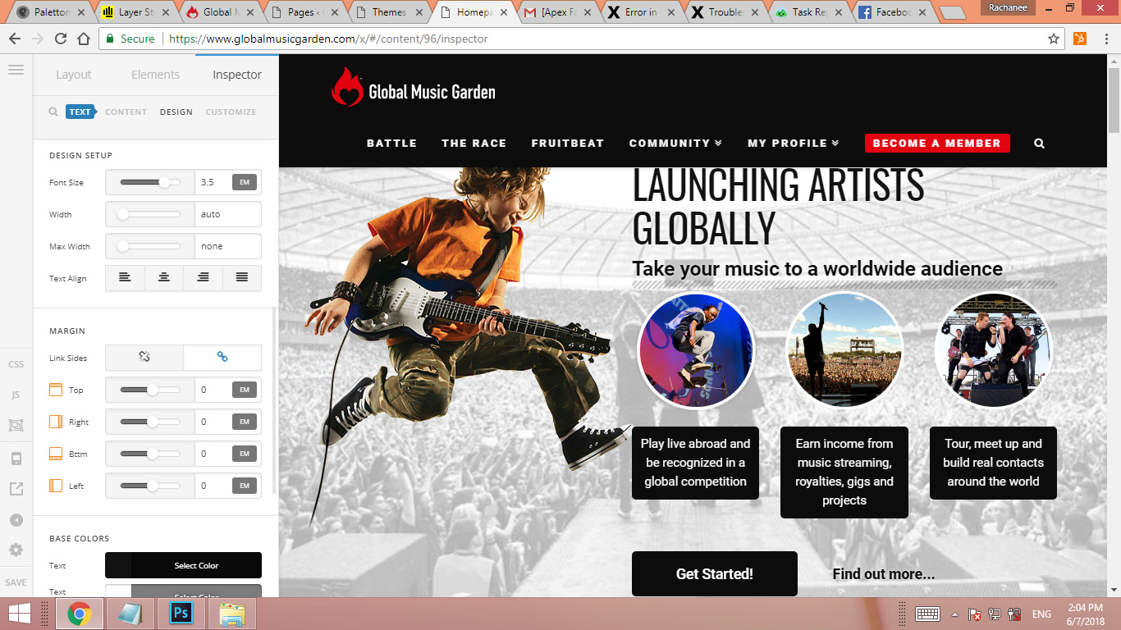Open Photoshop from the taskbar
The width and height of the screenshot is (1121, 630).
pos(181,613)
